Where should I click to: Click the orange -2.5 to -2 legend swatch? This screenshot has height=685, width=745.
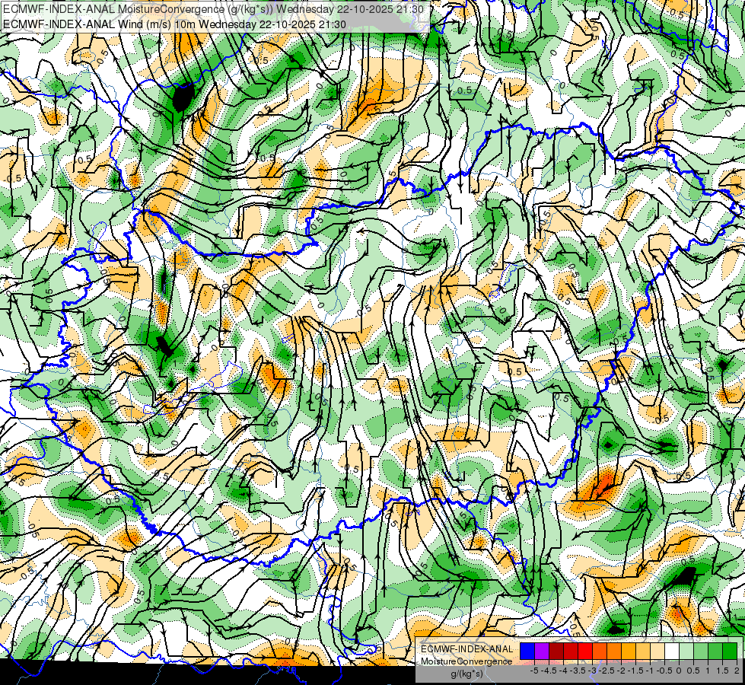pyautogui.click(x=614, y=651)
